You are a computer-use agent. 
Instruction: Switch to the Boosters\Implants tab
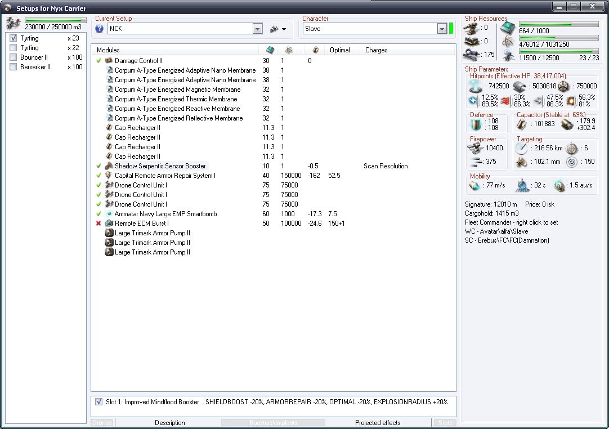(x=273, y=422)
